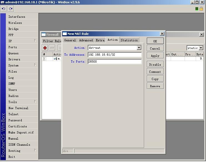Click the minus remove button in Firewall
The width and height of the screenshot is (206, 162).
click(52, 48)
